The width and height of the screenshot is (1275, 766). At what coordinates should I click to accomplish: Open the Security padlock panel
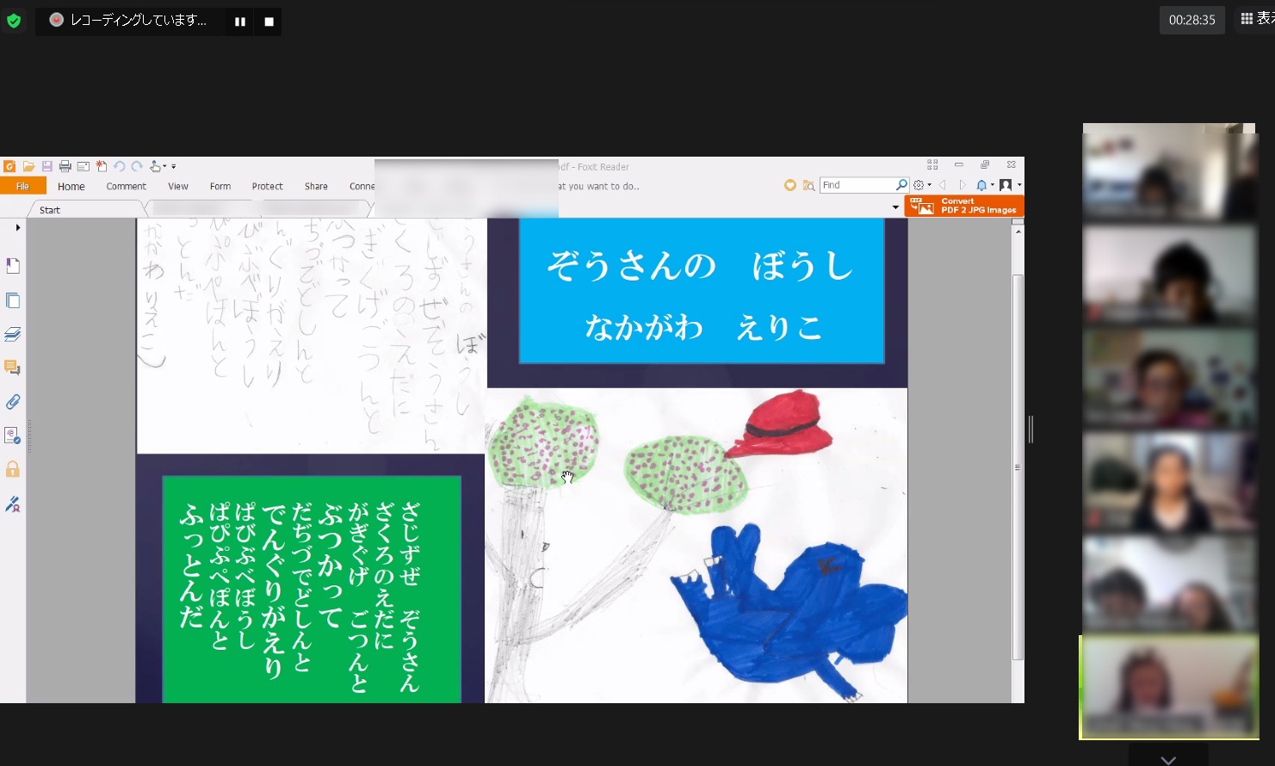[x=13, y=469]
